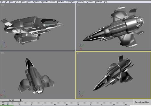The image size is (151, 106).
Task: Open the File menu
Action: [x=2, y=2]
